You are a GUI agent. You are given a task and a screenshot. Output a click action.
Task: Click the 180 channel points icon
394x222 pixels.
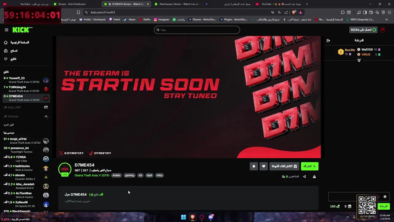point(338,206)
